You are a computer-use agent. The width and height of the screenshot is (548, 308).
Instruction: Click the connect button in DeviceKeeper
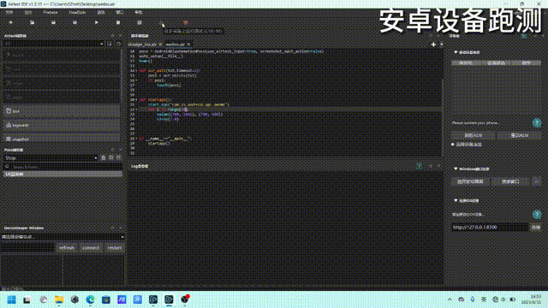point(91,247)
